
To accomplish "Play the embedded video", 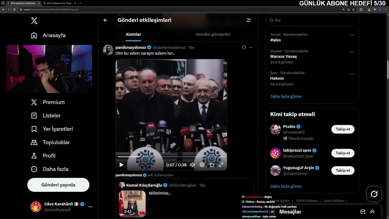I will tap(121, 165).
